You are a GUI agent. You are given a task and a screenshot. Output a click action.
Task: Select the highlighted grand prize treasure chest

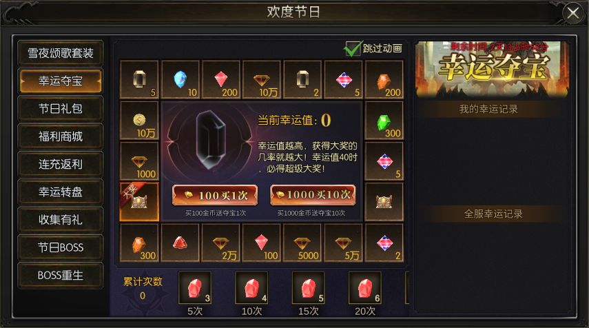(x=139, y=202)
